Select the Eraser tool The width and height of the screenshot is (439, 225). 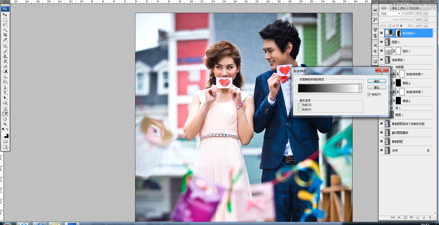click(5, 66)
